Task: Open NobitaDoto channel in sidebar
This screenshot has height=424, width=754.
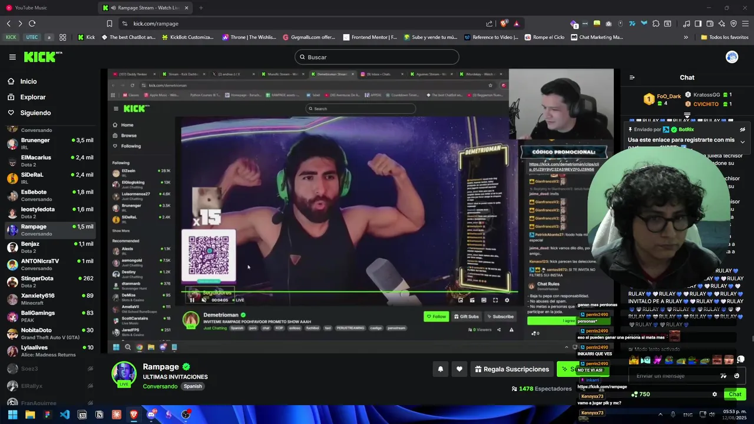Action: 49,333
